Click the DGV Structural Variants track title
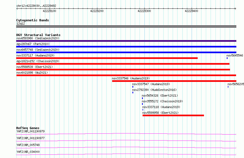The height and width of the screenshot is (158, 244). (x=38, y=35)
